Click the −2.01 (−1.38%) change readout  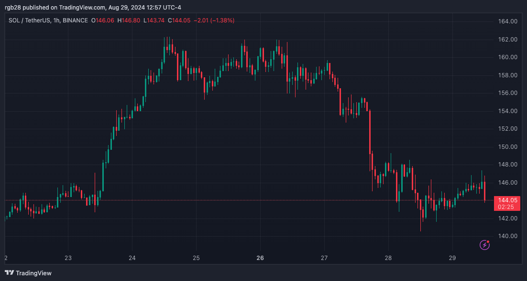[x=214, y=21]
